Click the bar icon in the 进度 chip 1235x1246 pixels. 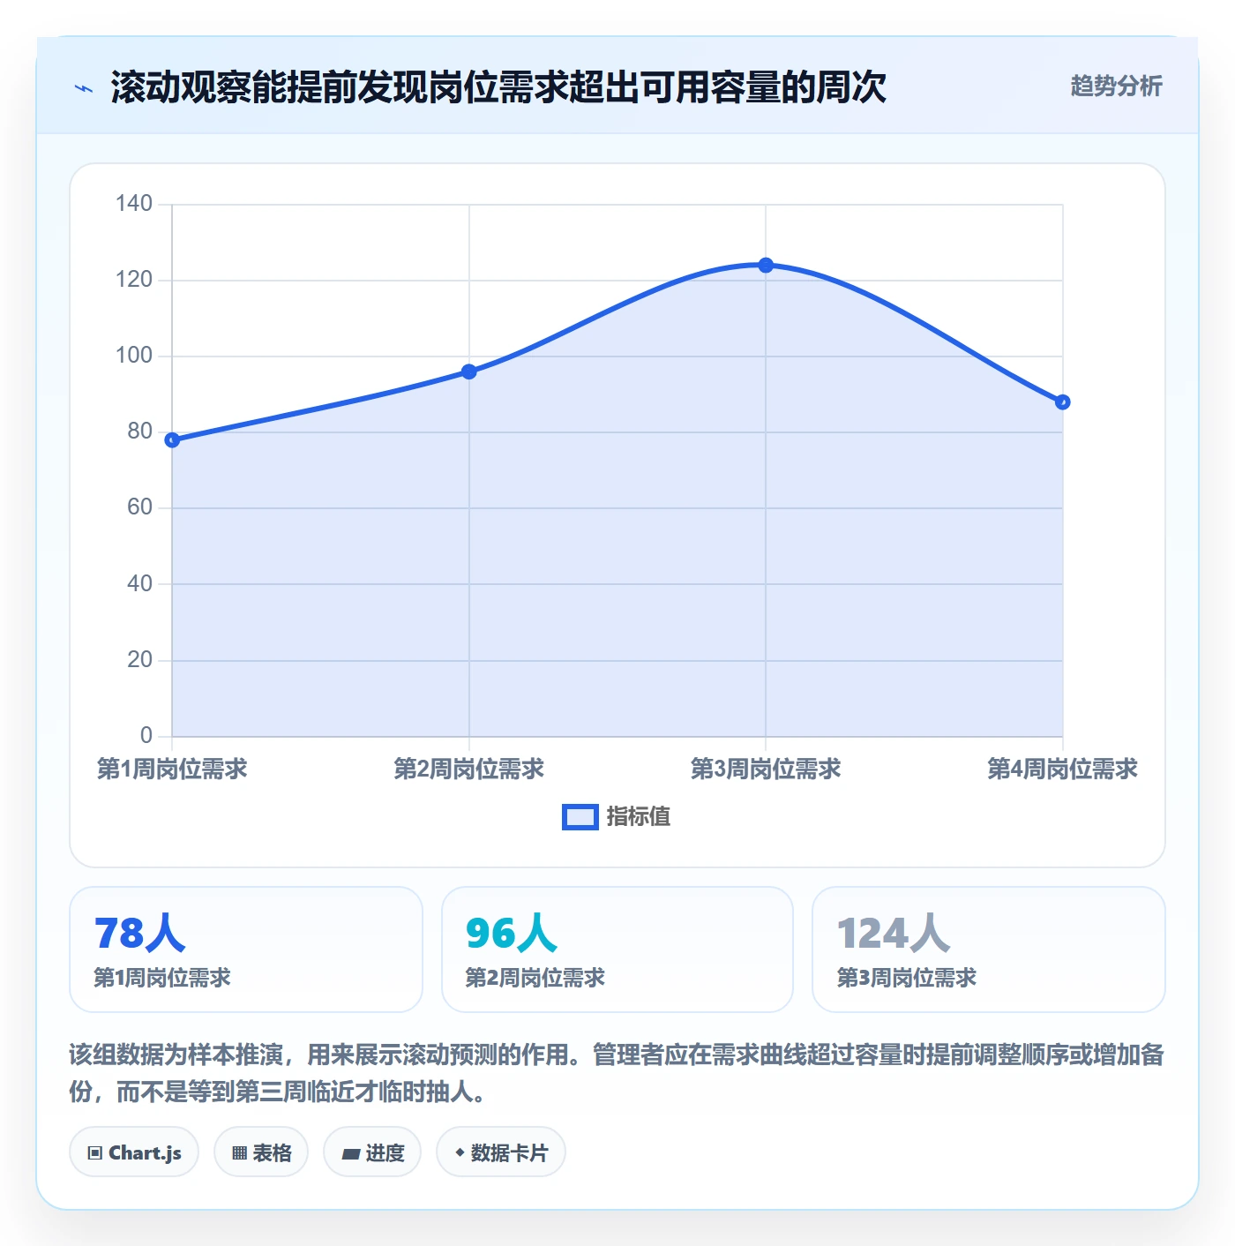point(351,1153)
